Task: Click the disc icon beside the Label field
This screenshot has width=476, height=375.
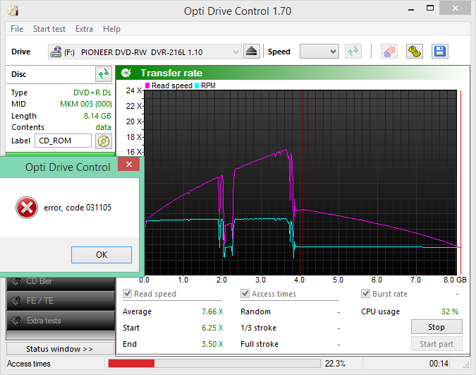Action: tap(104, 141)
